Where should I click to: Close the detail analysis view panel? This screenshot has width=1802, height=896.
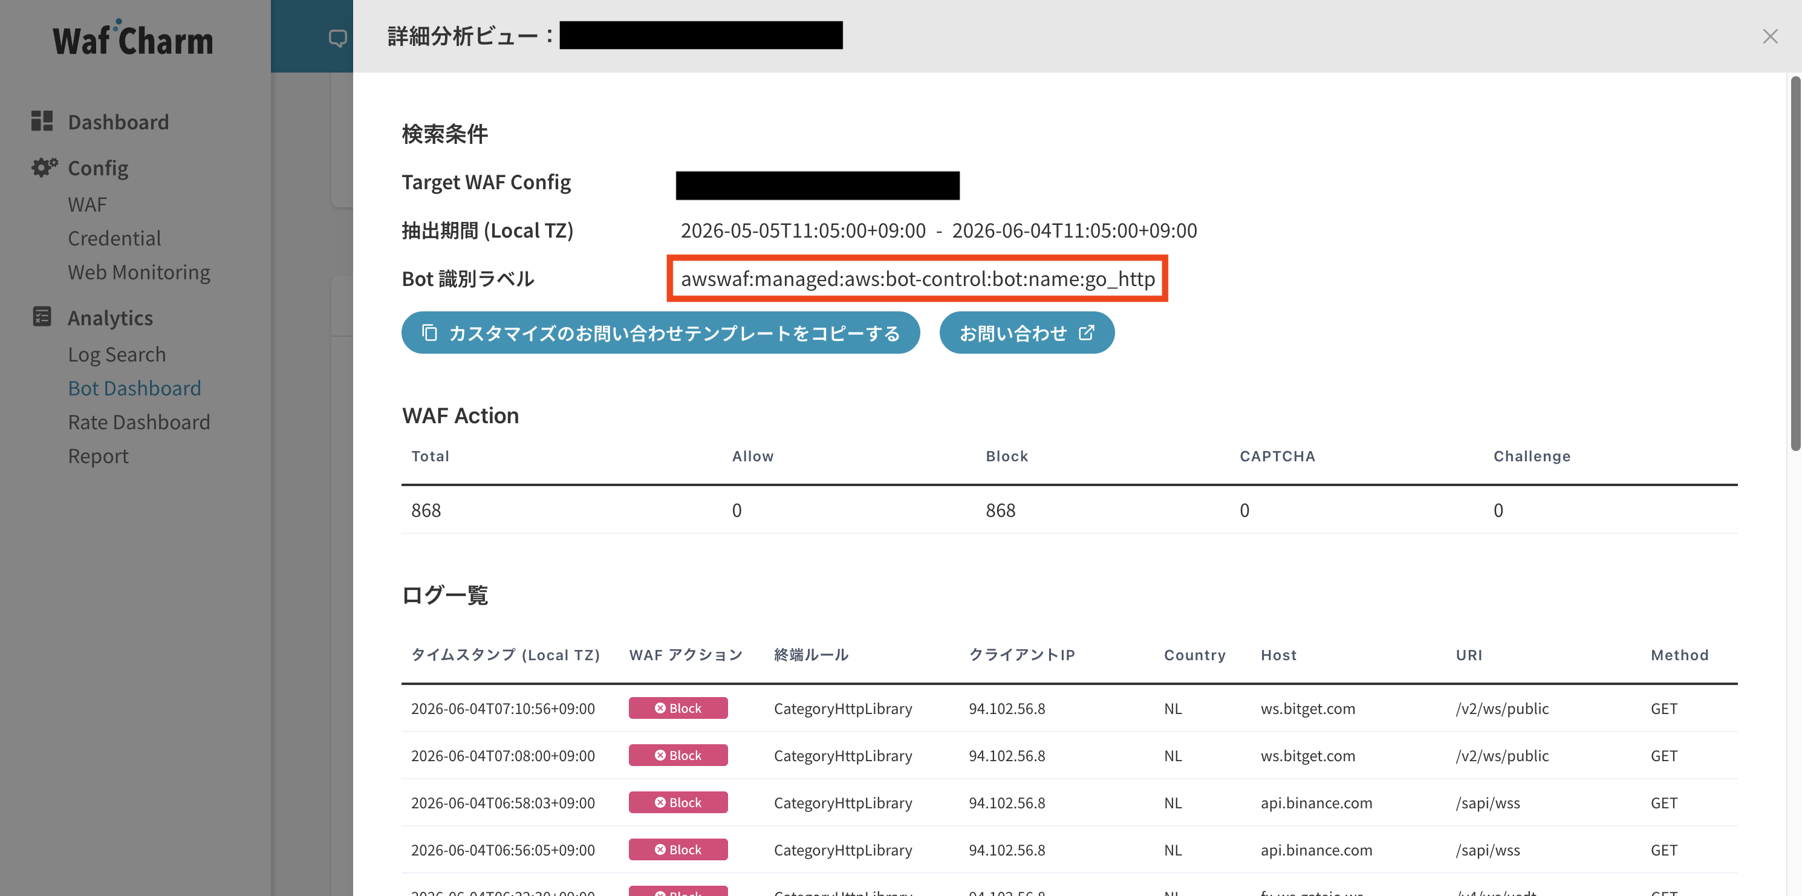1770,36
